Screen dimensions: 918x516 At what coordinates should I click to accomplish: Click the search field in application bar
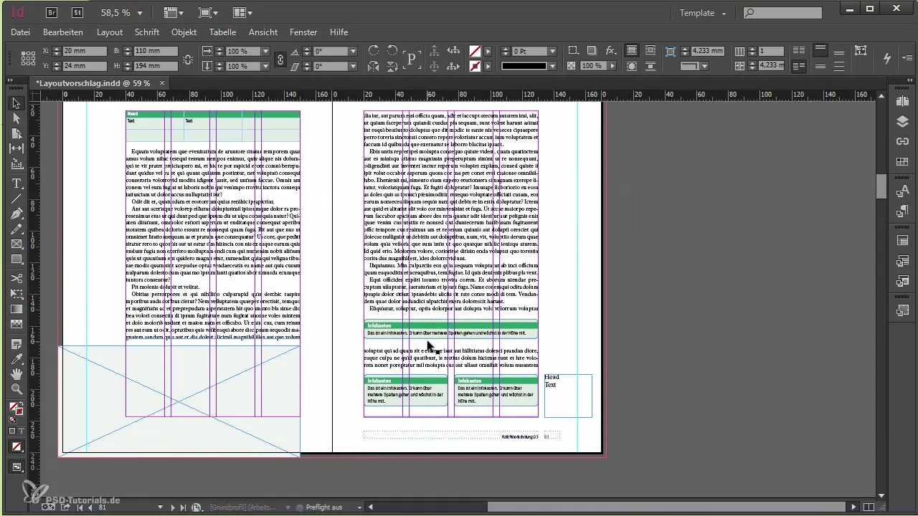[782, 13]
